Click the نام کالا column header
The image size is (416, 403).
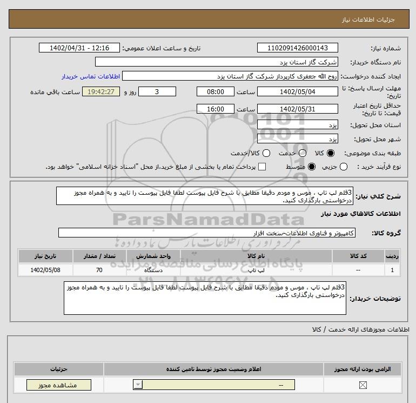point(256,256)
